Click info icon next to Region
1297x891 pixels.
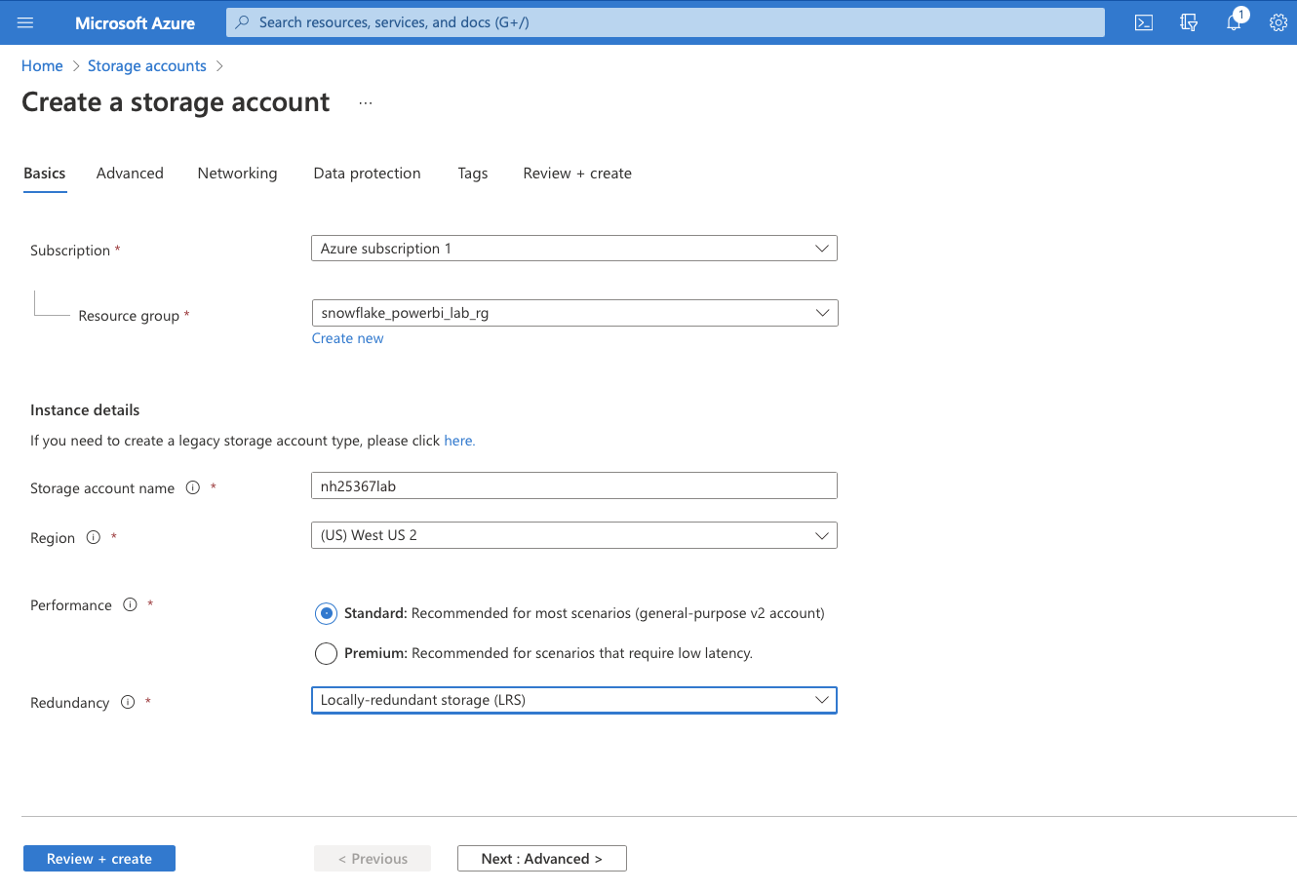(x=94, y=538)
